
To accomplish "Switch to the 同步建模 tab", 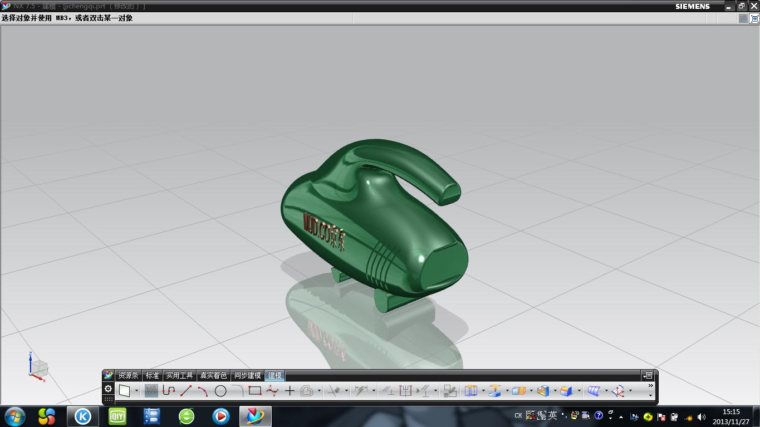I will pos(248,375).
